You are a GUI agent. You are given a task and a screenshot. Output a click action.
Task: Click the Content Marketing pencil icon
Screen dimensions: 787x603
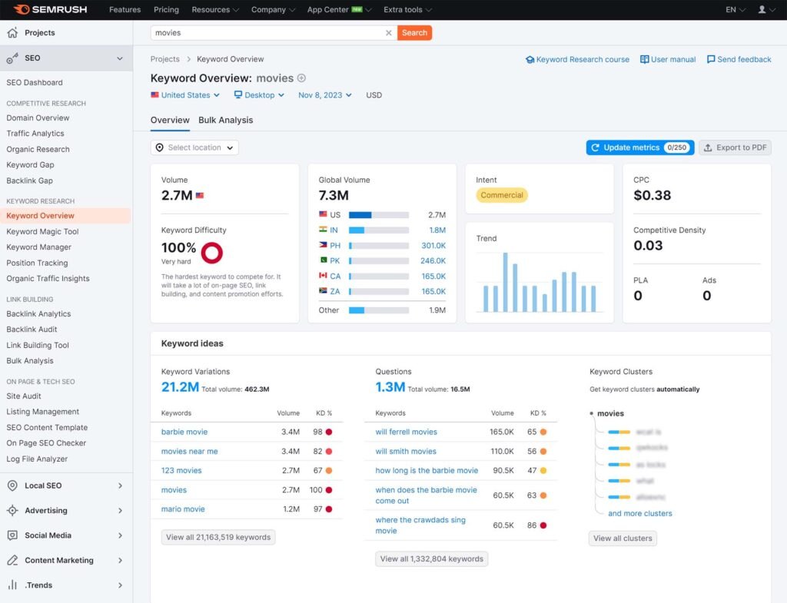click(12, 560)
